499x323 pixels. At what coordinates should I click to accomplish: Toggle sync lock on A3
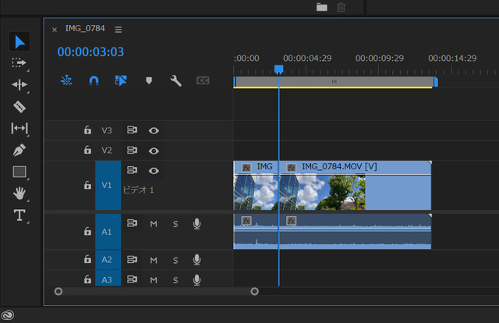point(132,279)
